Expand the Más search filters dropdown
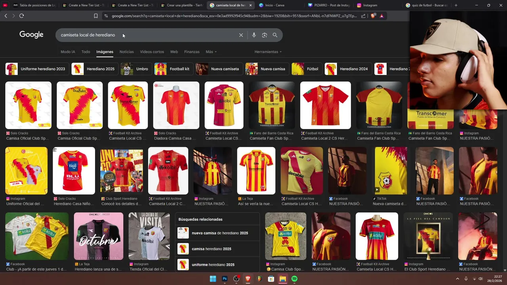507x285 pixels. pyautogui.click(x=211, y=52)
